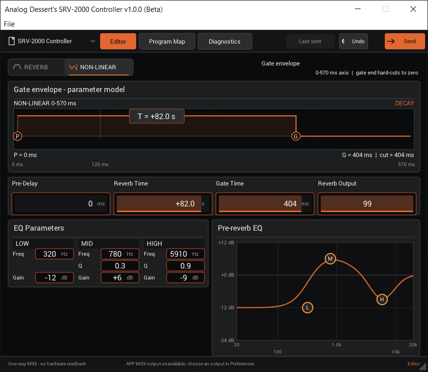Click the HIGH Q 0.9 field
Screen dimensions: 428x372
point(186,266)
